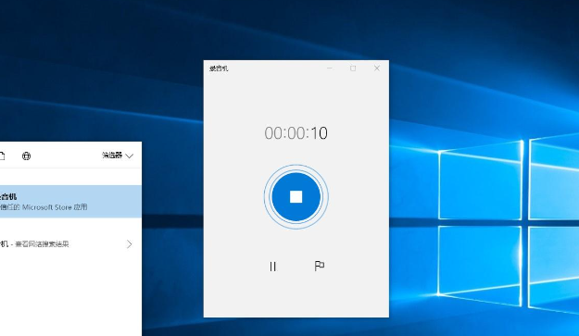Screen dimensions: 579x336
Task: Expand the web search results arrow
Action: tap(130, 244)
